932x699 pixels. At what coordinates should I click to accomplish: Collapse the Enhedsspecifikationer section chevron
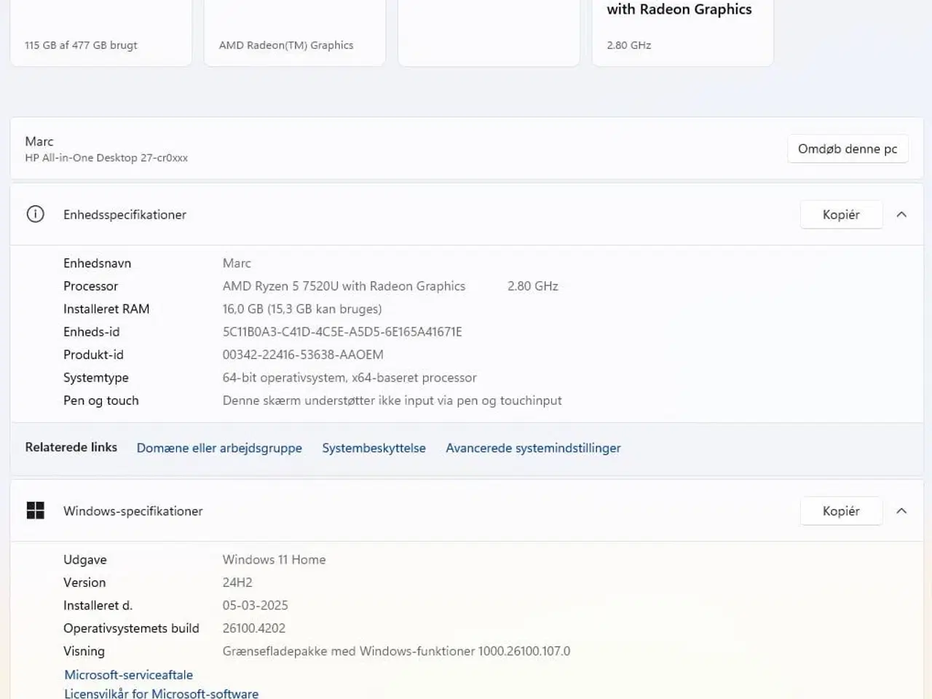click(901, 214)
